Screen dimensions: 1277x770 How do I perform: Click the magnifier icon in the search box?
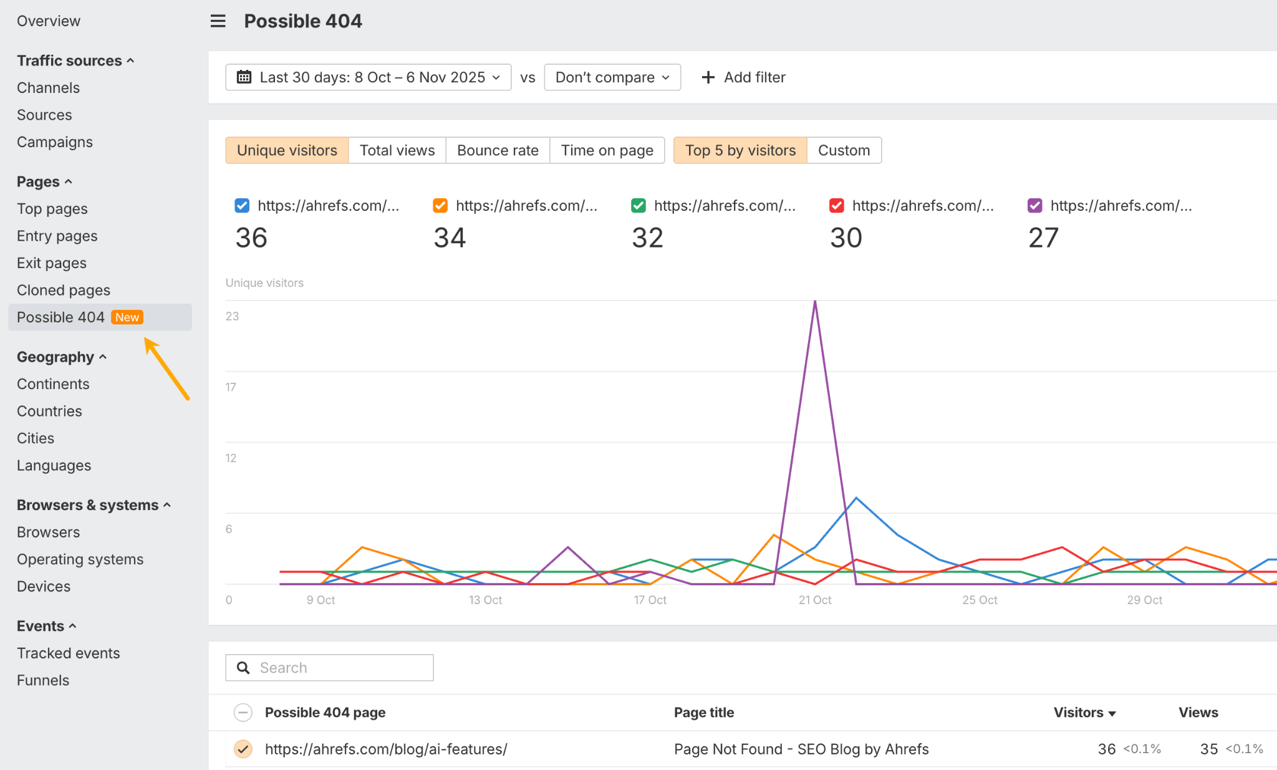coord(243,667)
